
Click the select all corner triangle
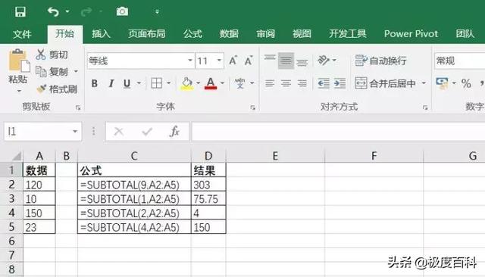click(x=17, y=157)
